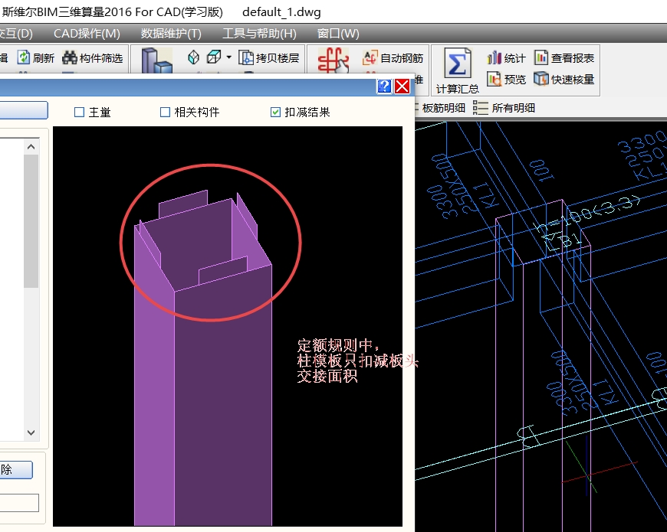
Task: Check the 相关构件 checkbox
Action: 165,112
